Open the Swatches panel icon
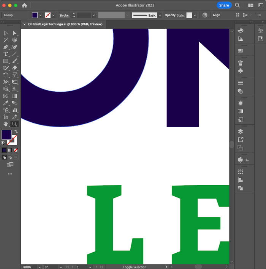The image size is (266, 269). click(240, 51)
